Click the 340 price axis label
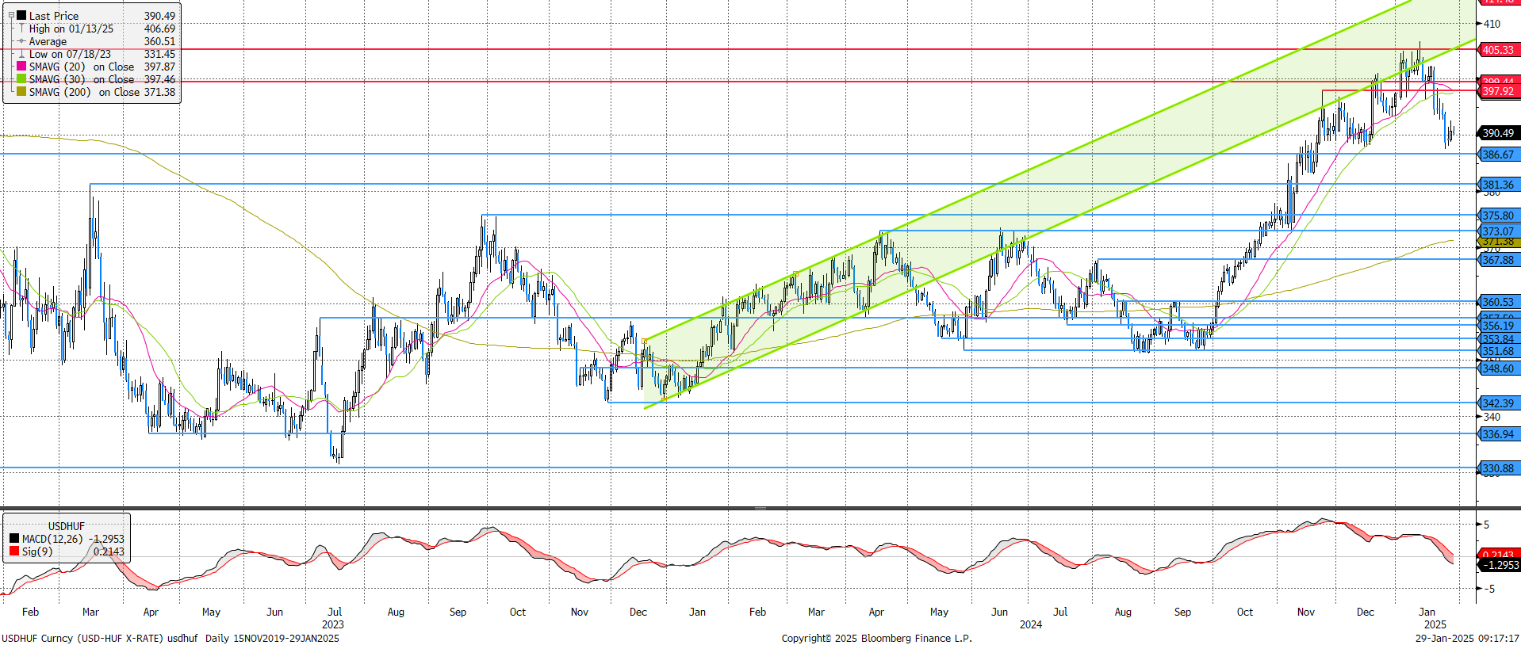Viewport: 1521px width, 645px height. [x=1492, y=417]
